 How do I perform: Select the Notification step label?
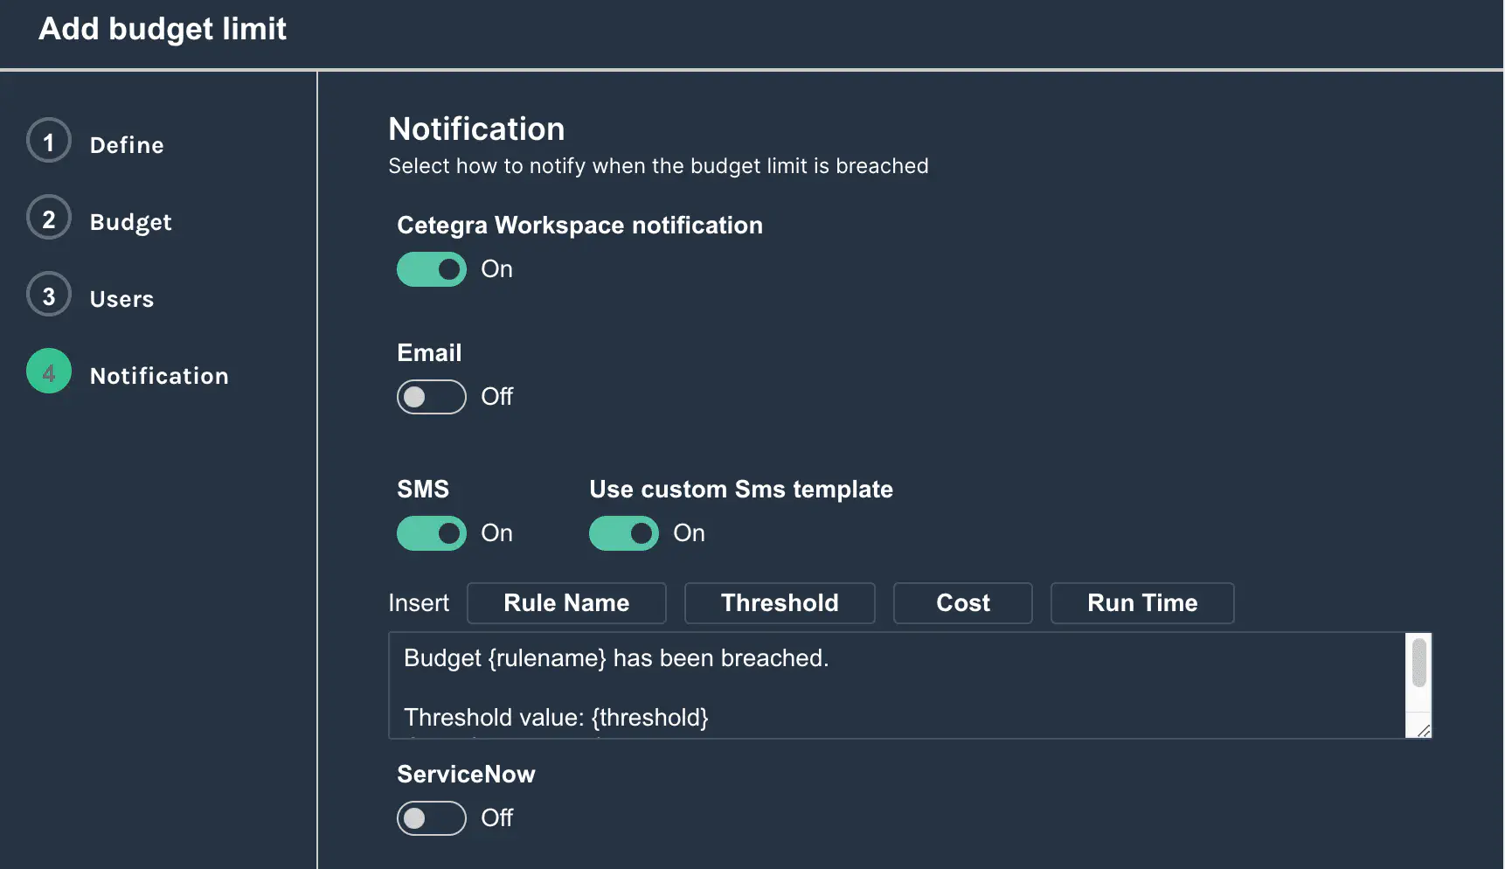159,376
